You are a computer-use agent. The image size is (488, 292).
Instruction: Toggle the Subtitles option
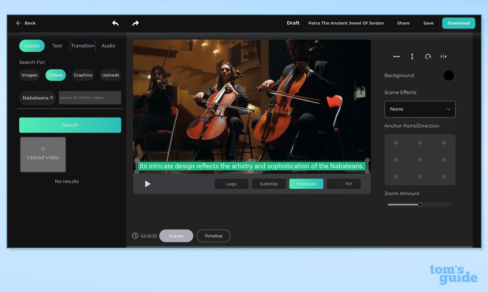(268, 183)
